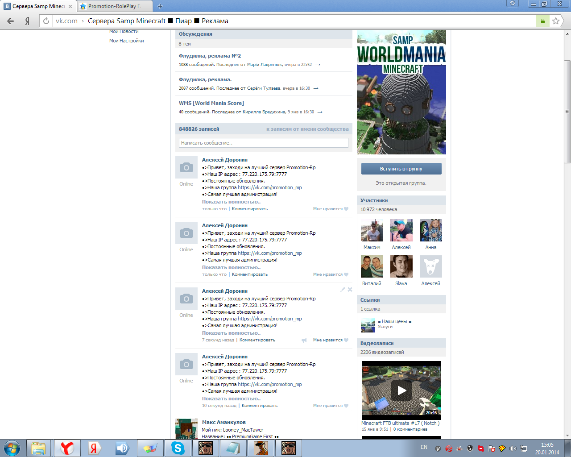The height and width of the screenshot is (457, 571).
Task: Click the "1 ссылка" count text
Action: click(370, 309)
